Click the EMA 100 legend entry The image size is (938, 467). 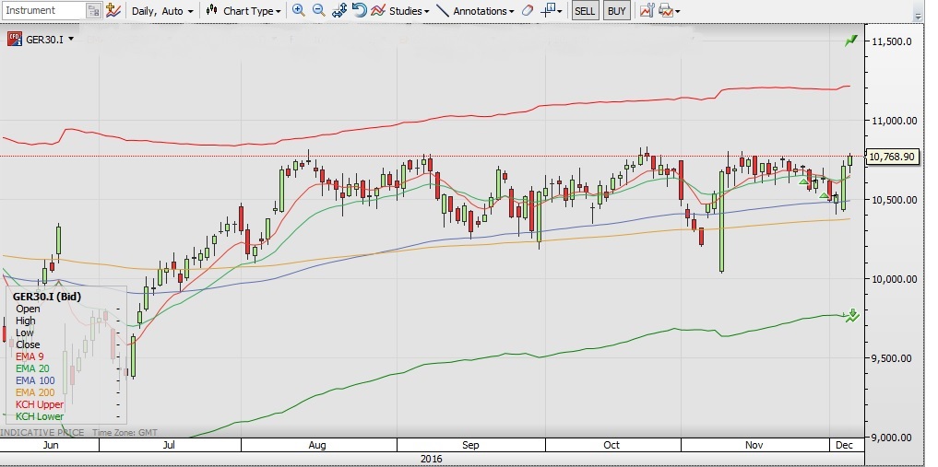(35, 380)
